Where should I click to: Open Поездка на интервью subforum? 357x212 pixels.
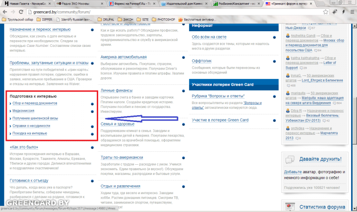coord(30,133)
